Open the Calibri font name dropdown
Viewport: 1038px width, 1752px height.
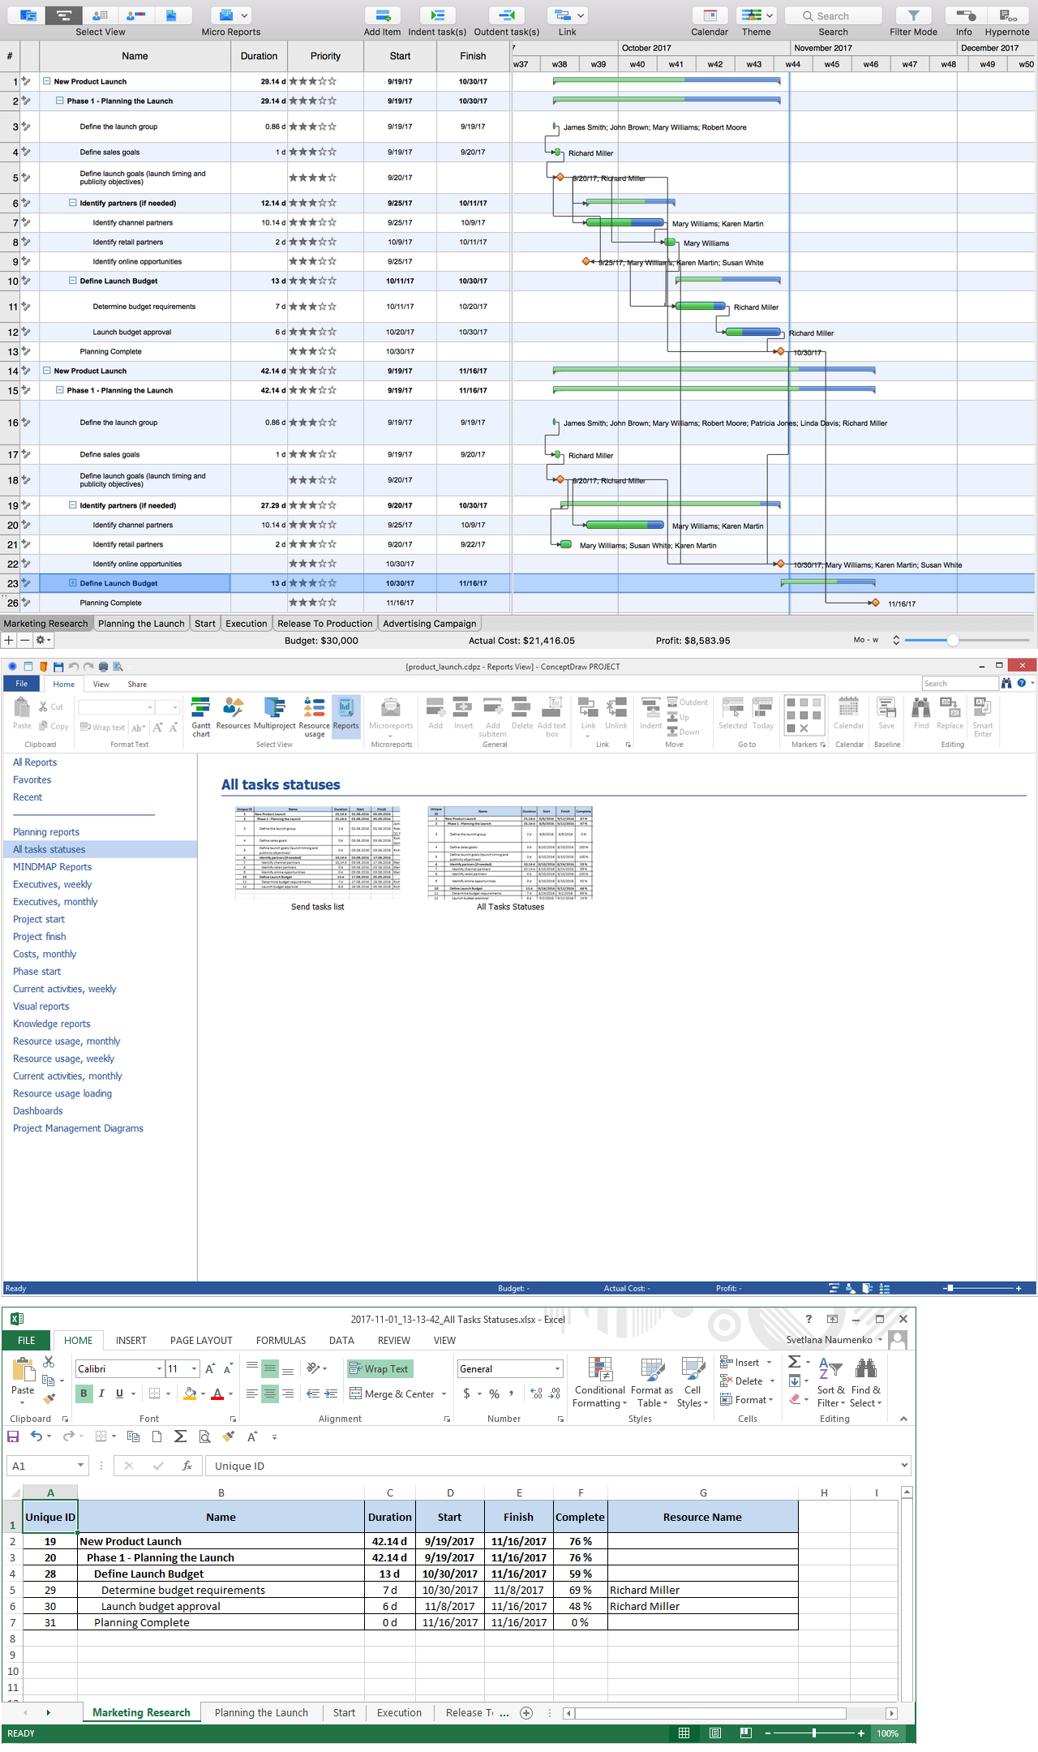[159, 1369]
